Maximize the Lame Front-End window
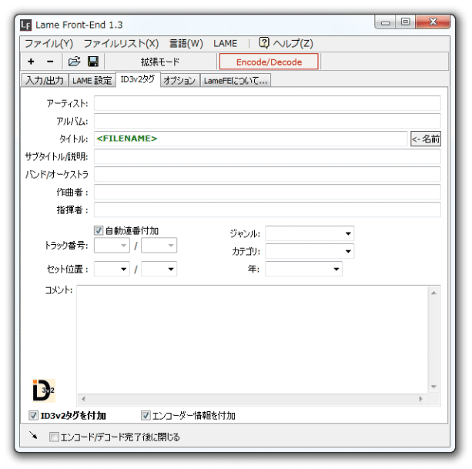The image size is (472, 469). 406,22
